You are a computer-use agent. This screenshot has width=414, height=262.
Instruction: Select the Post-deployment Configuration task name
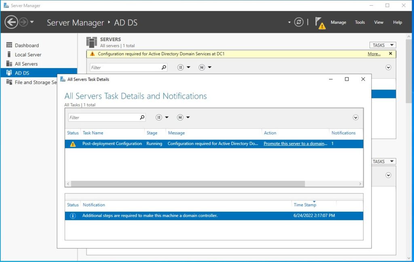tap(112, 143)
